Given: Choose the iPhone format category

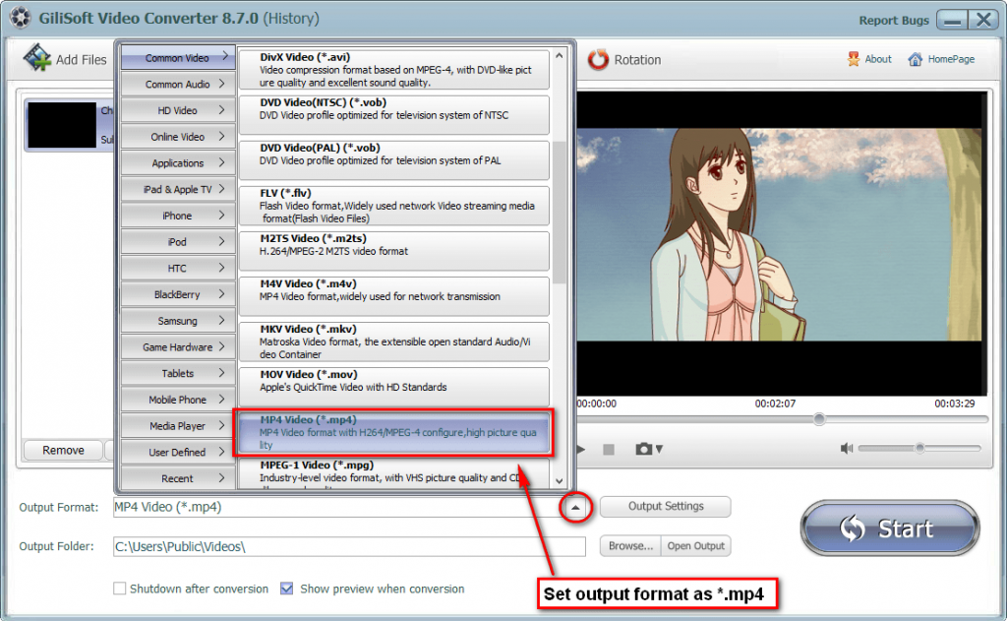Looking at the screenshot, I should (x=177, y=216).
